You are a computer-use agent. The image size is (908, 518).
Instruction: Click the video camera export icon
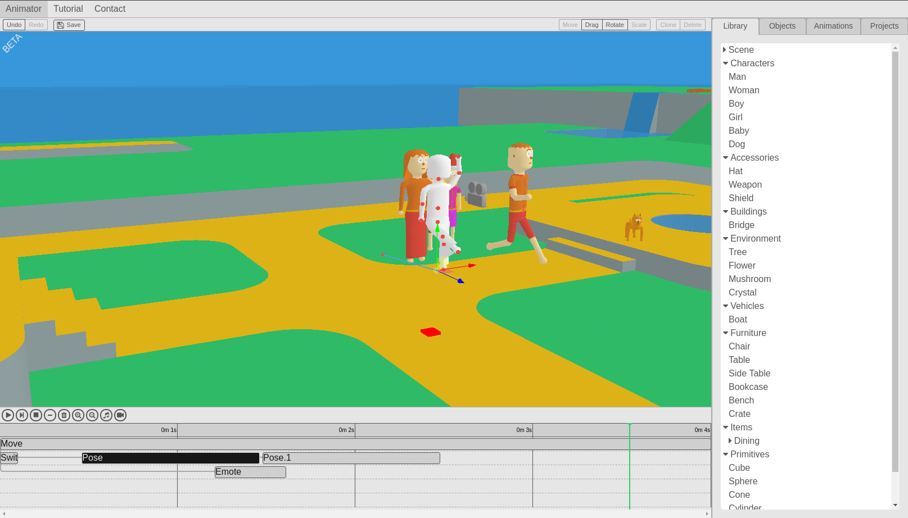pyautogui.click(x=120, y=415)
